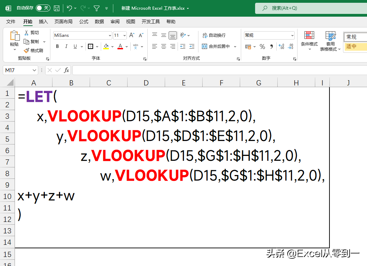
Task: Open the fill color dropdown arrow
Action: tap(112, 47)
